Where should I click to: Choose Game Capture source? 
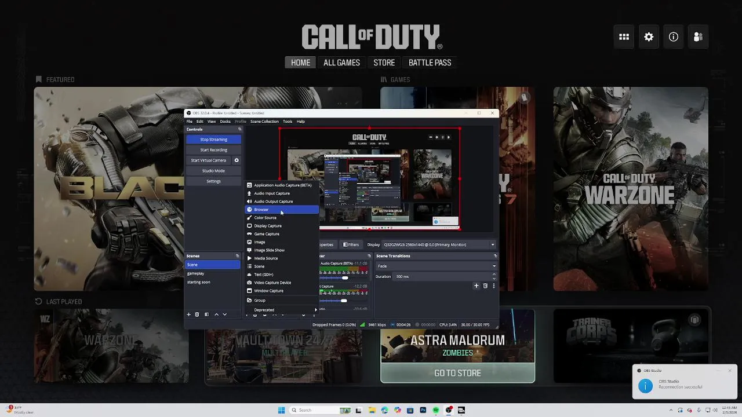282,234
